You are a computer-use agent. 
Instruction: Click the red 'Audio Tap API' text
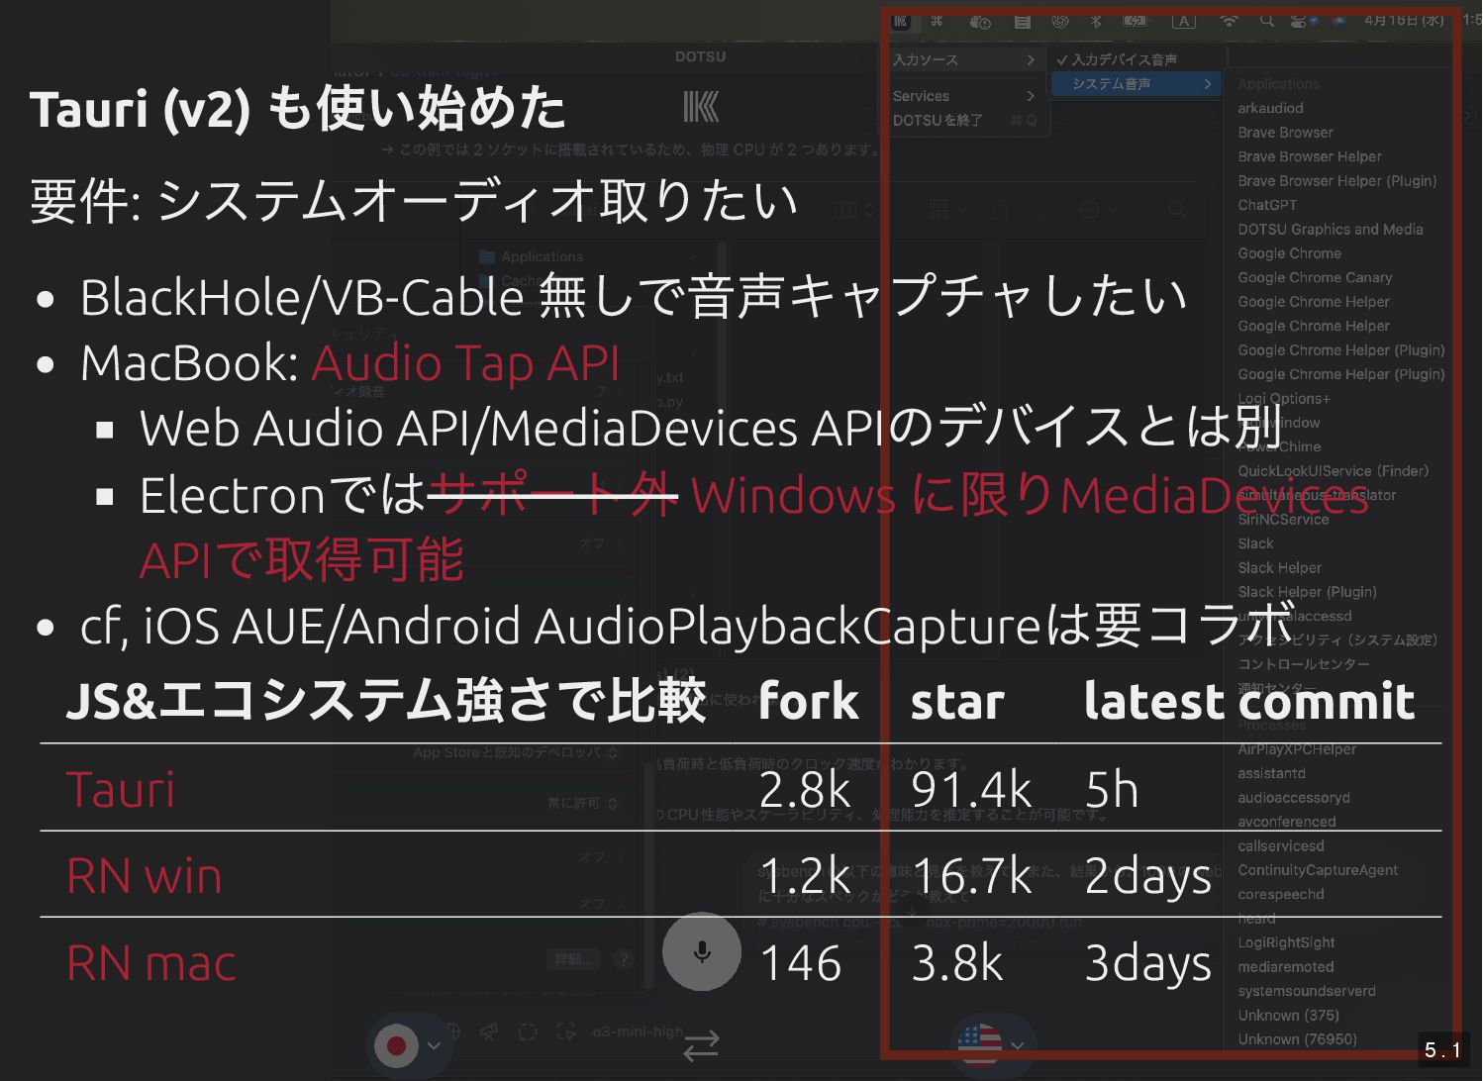point(466,363)
